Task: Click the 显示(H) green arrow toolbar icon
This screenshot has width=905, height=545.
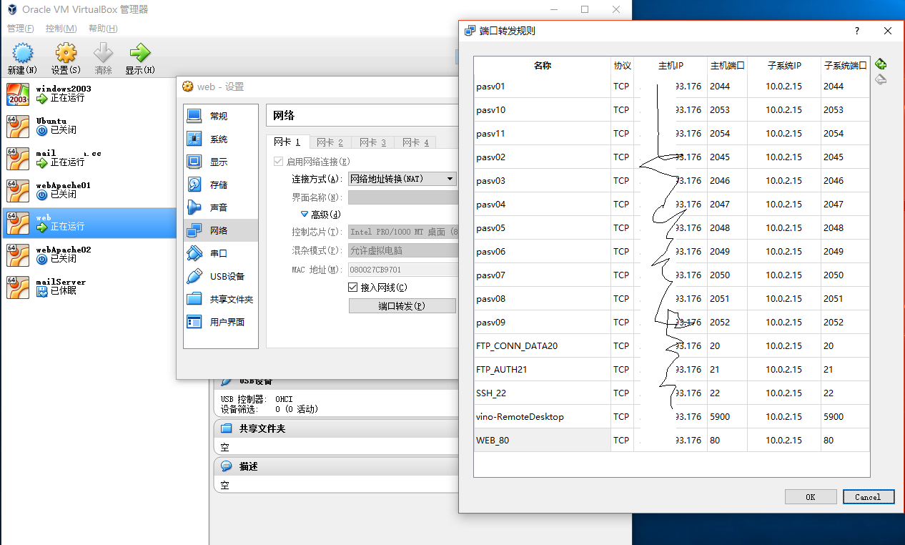Action: pos(139,59)
